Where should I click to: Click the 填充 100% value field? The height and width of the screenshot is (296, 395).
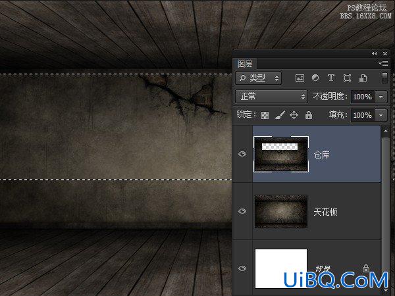(363, 115)
